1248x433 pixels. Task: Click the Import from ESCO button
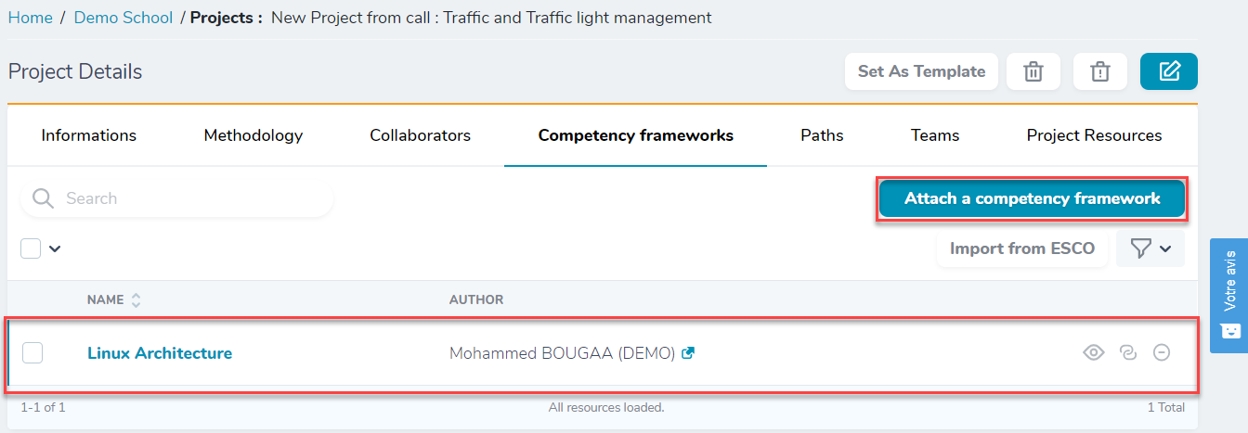(x=1022, y=248)
